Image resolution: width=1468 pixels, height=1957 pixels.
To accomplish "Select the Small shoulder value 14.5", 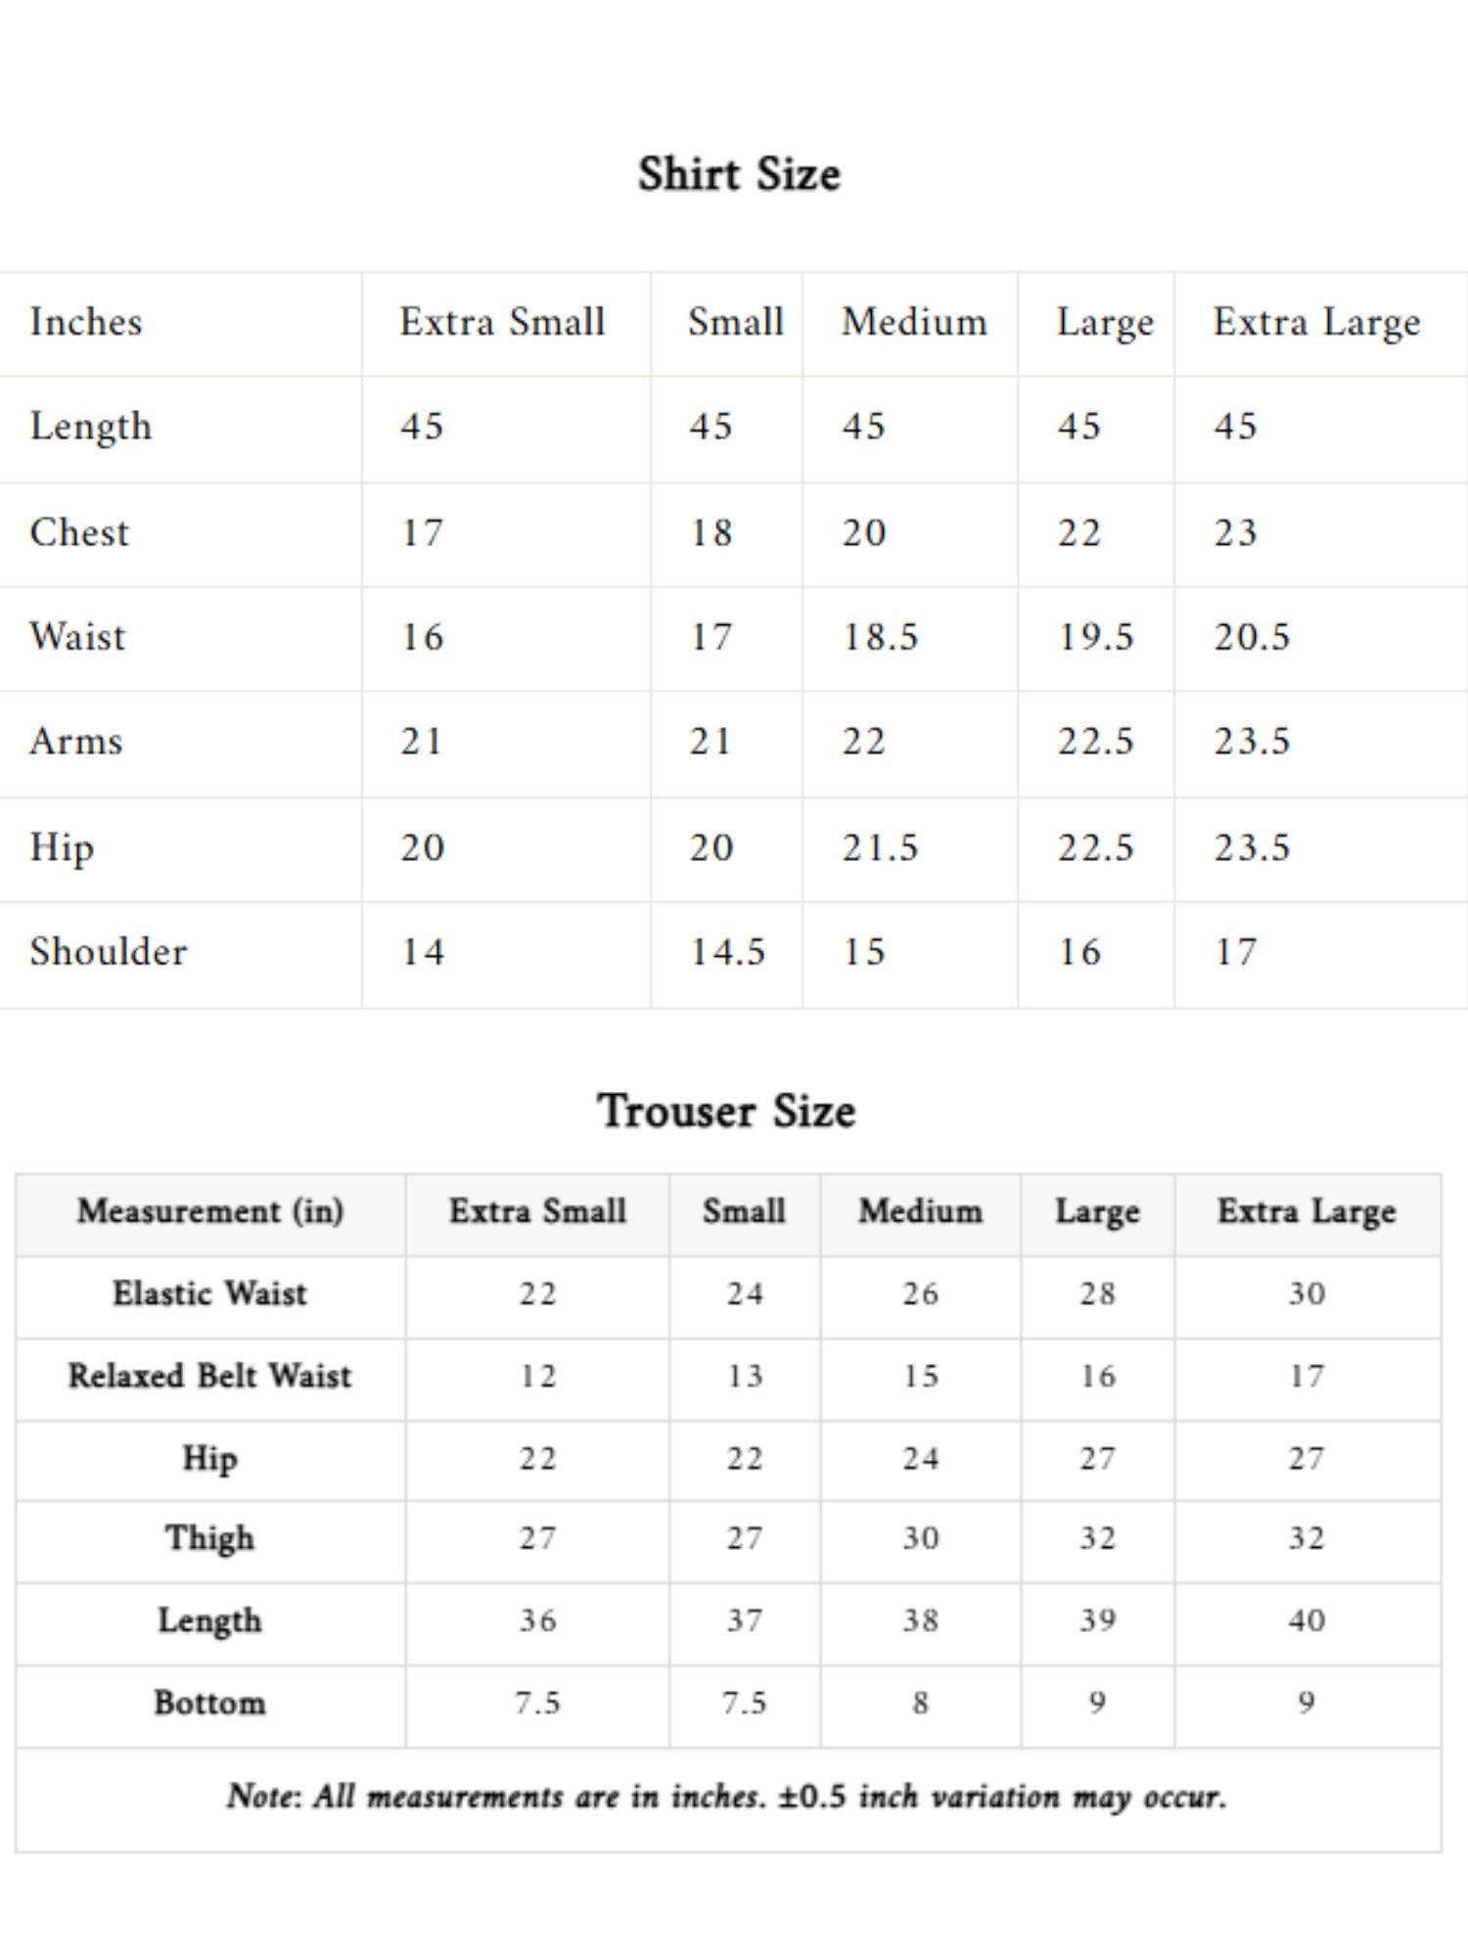I will 727,952.
